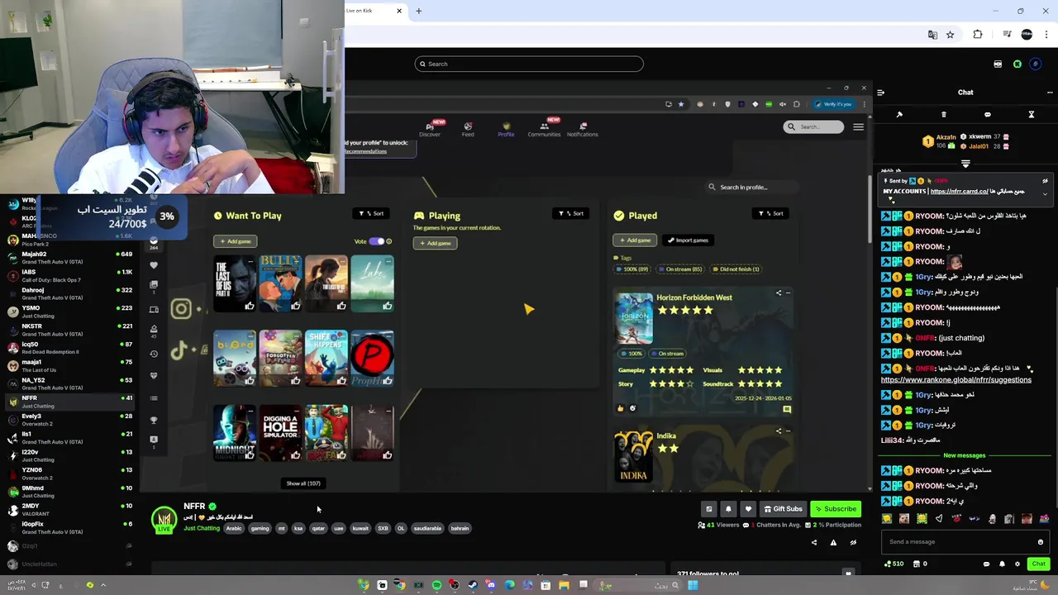The width and height of the screenshot is (1058, 595).
Task: Open chat settings gear
Action: click(x=1017, y=564)
